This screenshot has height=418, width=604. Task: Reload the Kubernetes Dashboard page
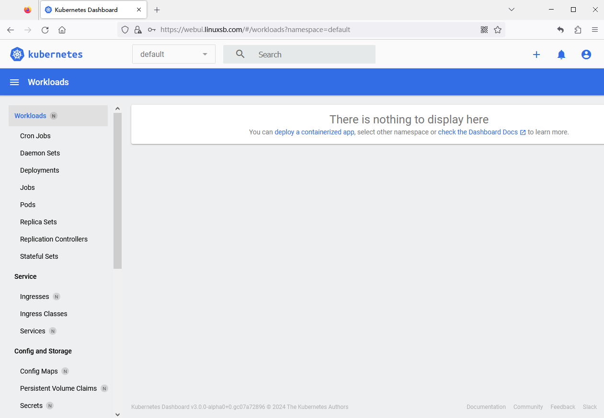45,30
